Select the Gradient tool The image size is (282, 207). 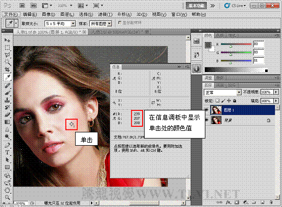click(x=7, y=122)
